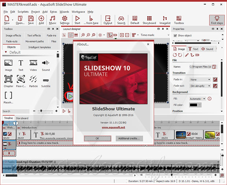
Task: Click the grid icon in Layout designer
Action: 100,35
